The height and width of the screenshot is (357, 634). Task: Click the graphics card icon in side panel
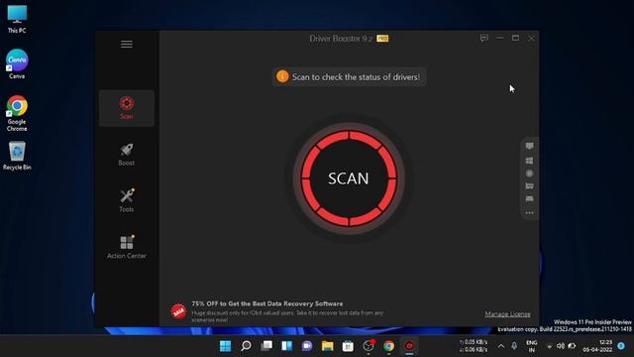529,185
